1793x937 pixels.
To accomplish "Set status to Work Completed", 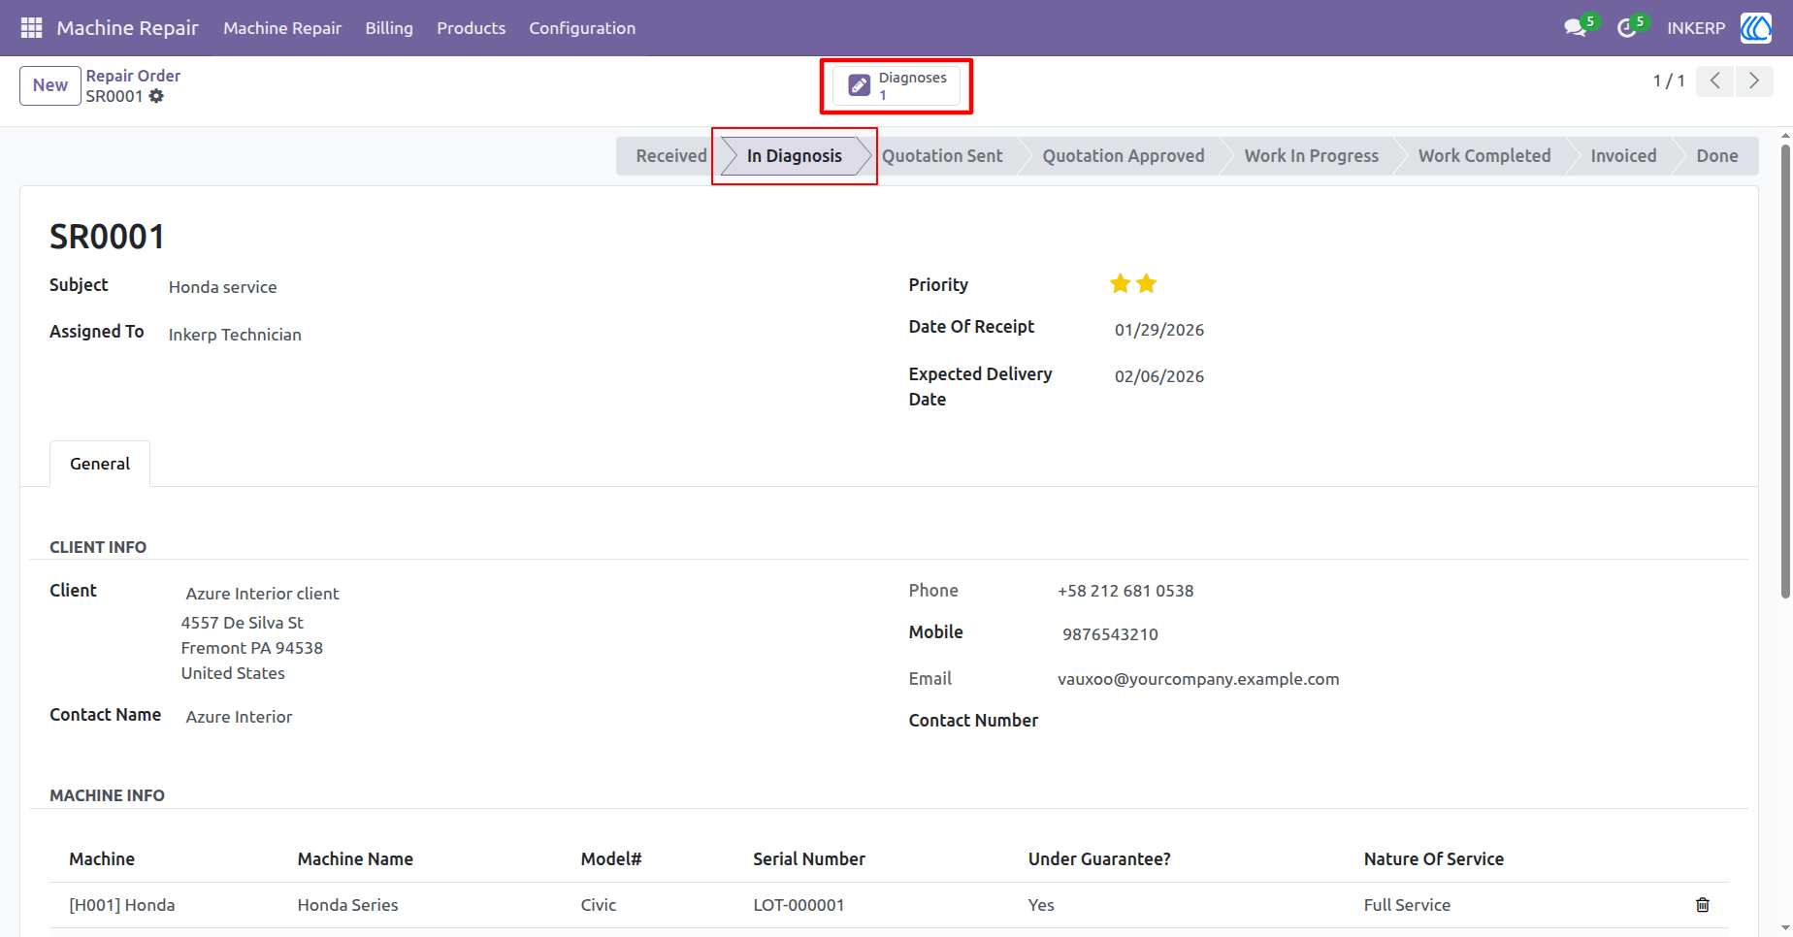I will [x=1484, y=156].
